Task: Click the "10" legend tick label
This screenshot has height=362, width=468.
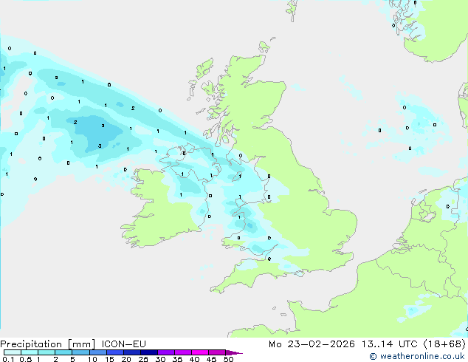Action: [x=92, y=359]
